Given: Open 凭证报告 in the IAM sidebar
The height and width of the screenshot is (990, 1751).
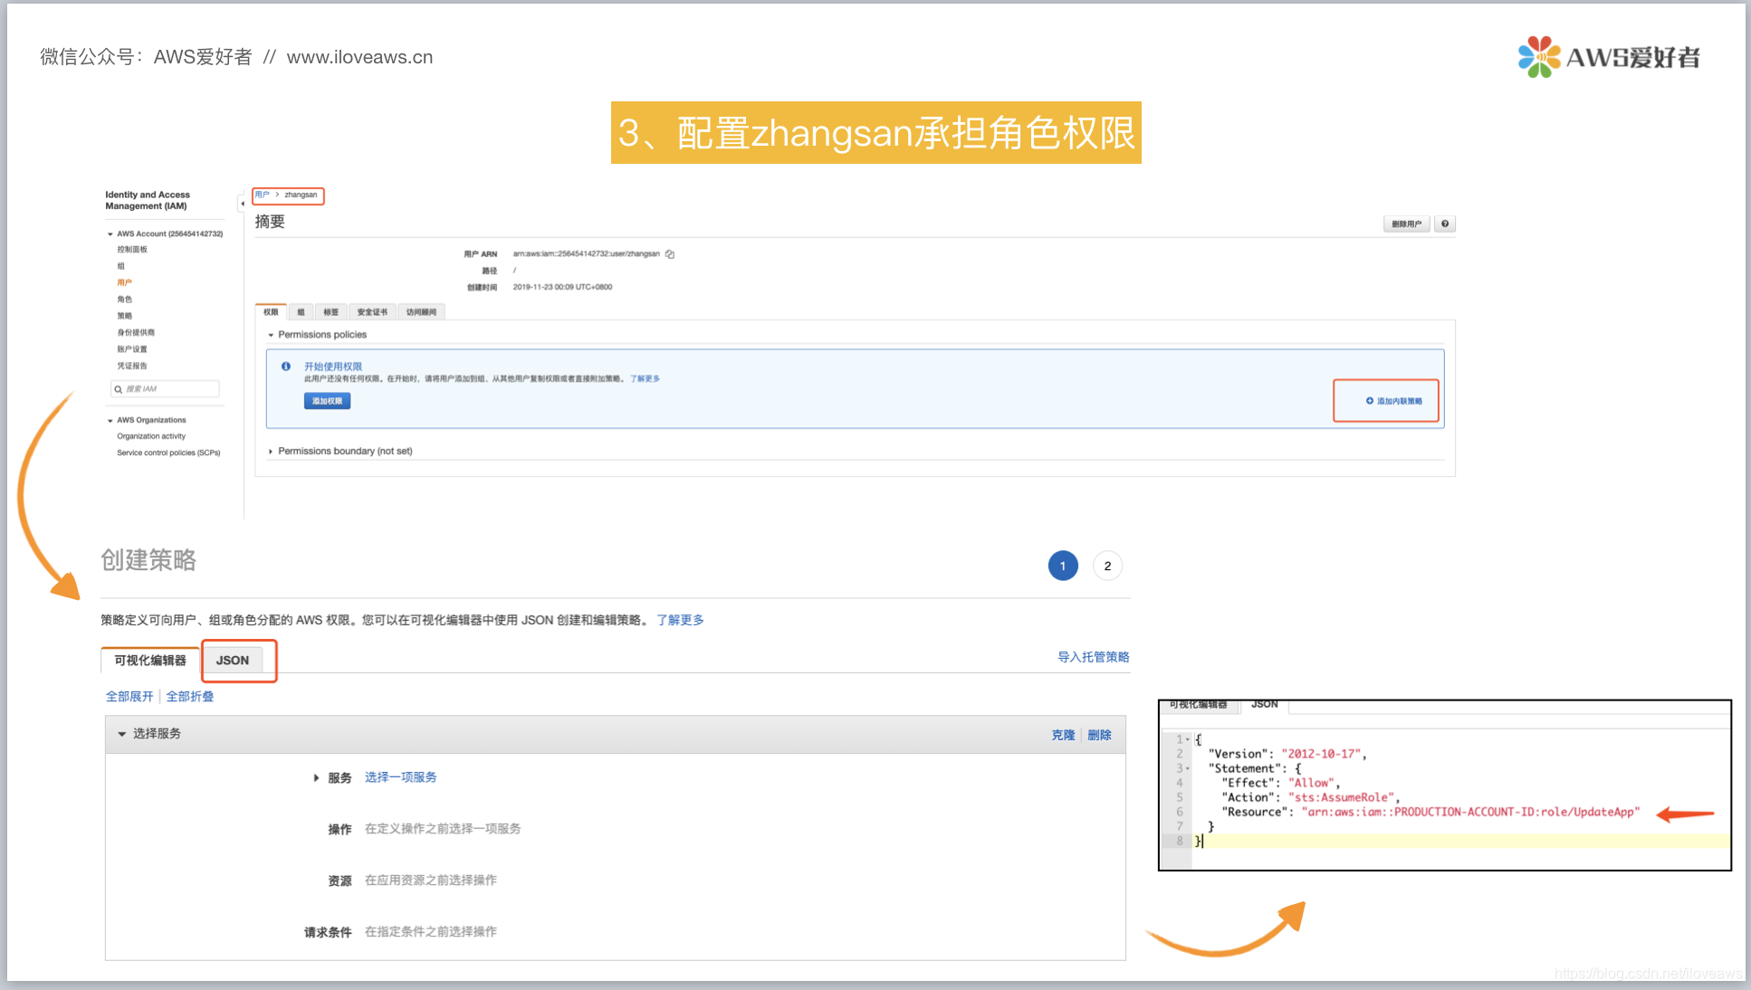Looking at the screenshot, I should coord(132,366).
